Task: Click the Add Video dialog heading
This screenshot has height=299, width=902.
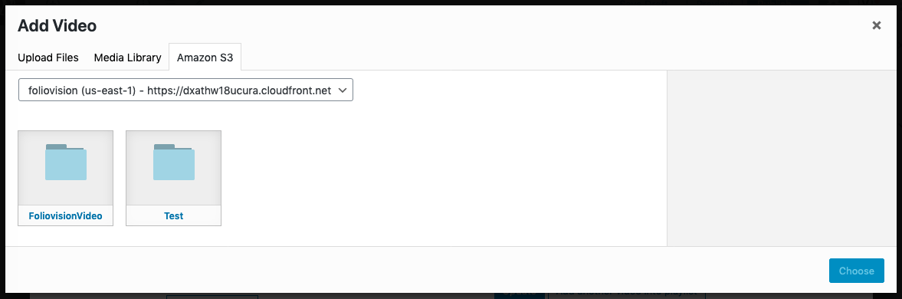Action: click(x=57, y=25)
